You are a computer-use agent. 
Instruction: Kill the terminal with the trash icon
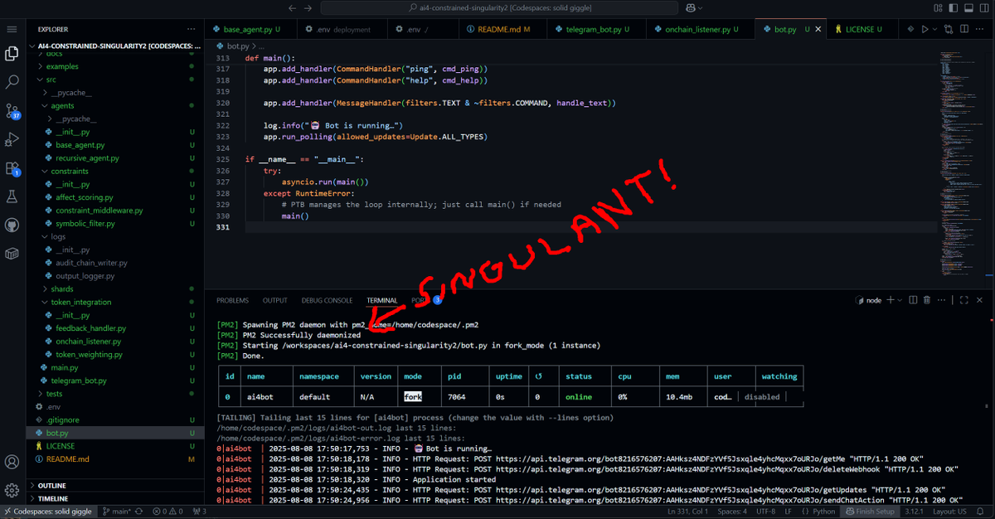[927, 300]
